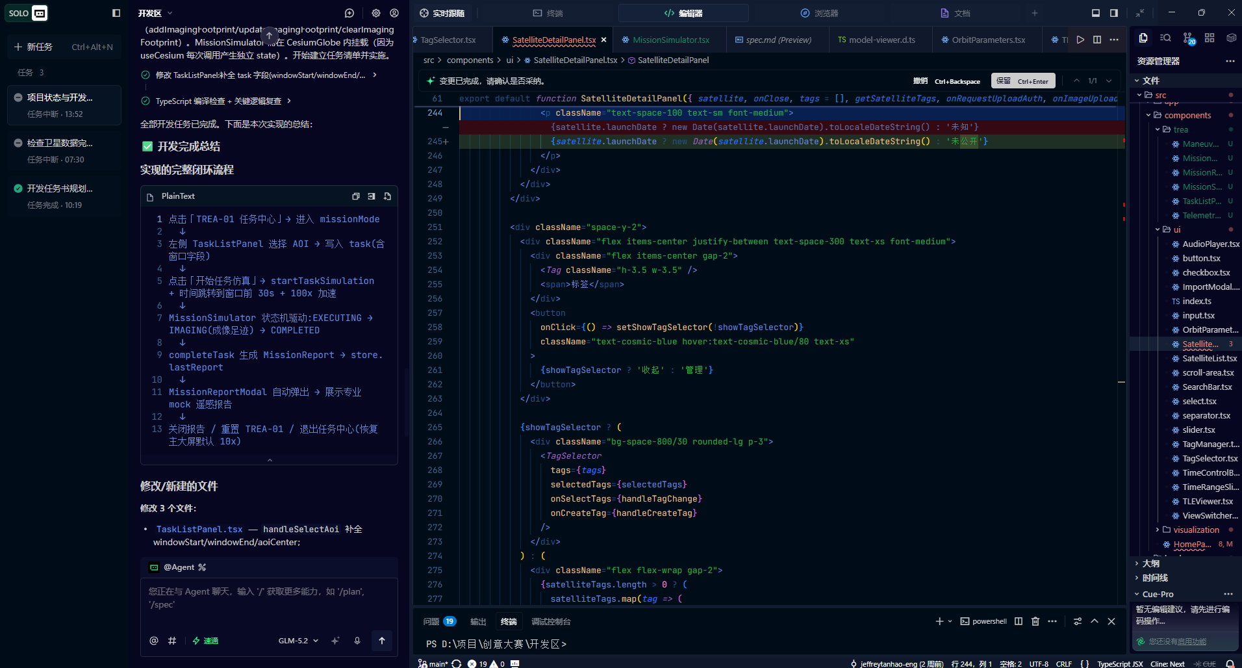
Task: Open editor tab more actions menu
Action: click(x=1114, y=40)
